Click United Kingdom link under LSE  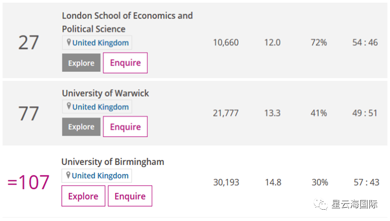coord(100,43)
